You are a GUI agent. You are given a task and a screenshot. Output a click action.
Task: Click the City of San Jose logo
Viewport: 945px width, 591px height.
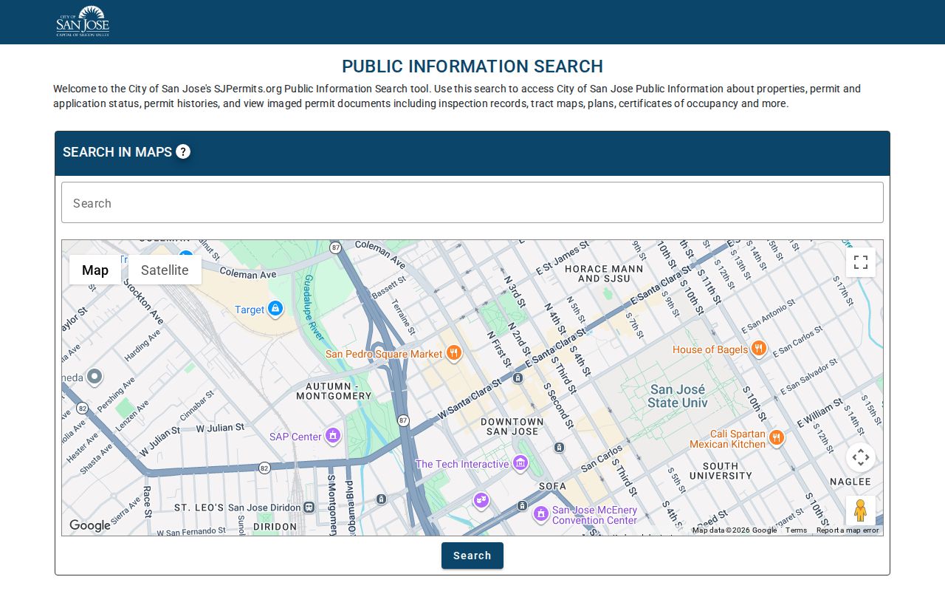click(x=83, y=21)
